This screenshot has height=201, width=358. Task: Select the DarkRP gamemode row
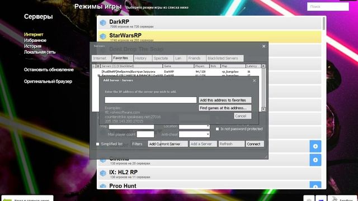tap(209, 23)
